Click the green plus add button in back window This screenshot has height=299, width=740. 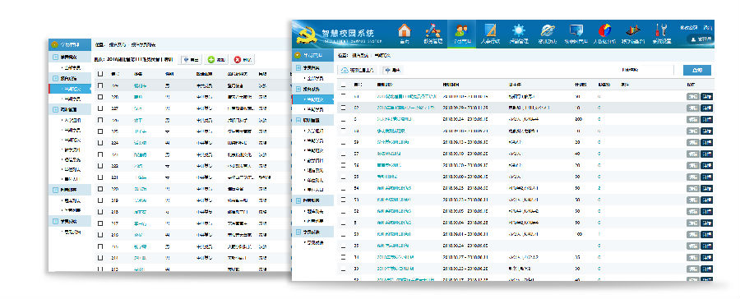217,60
